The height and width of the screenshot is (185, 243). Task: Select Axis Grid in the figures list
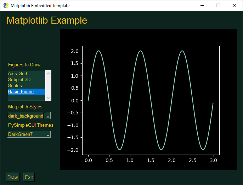coord(26,73)
